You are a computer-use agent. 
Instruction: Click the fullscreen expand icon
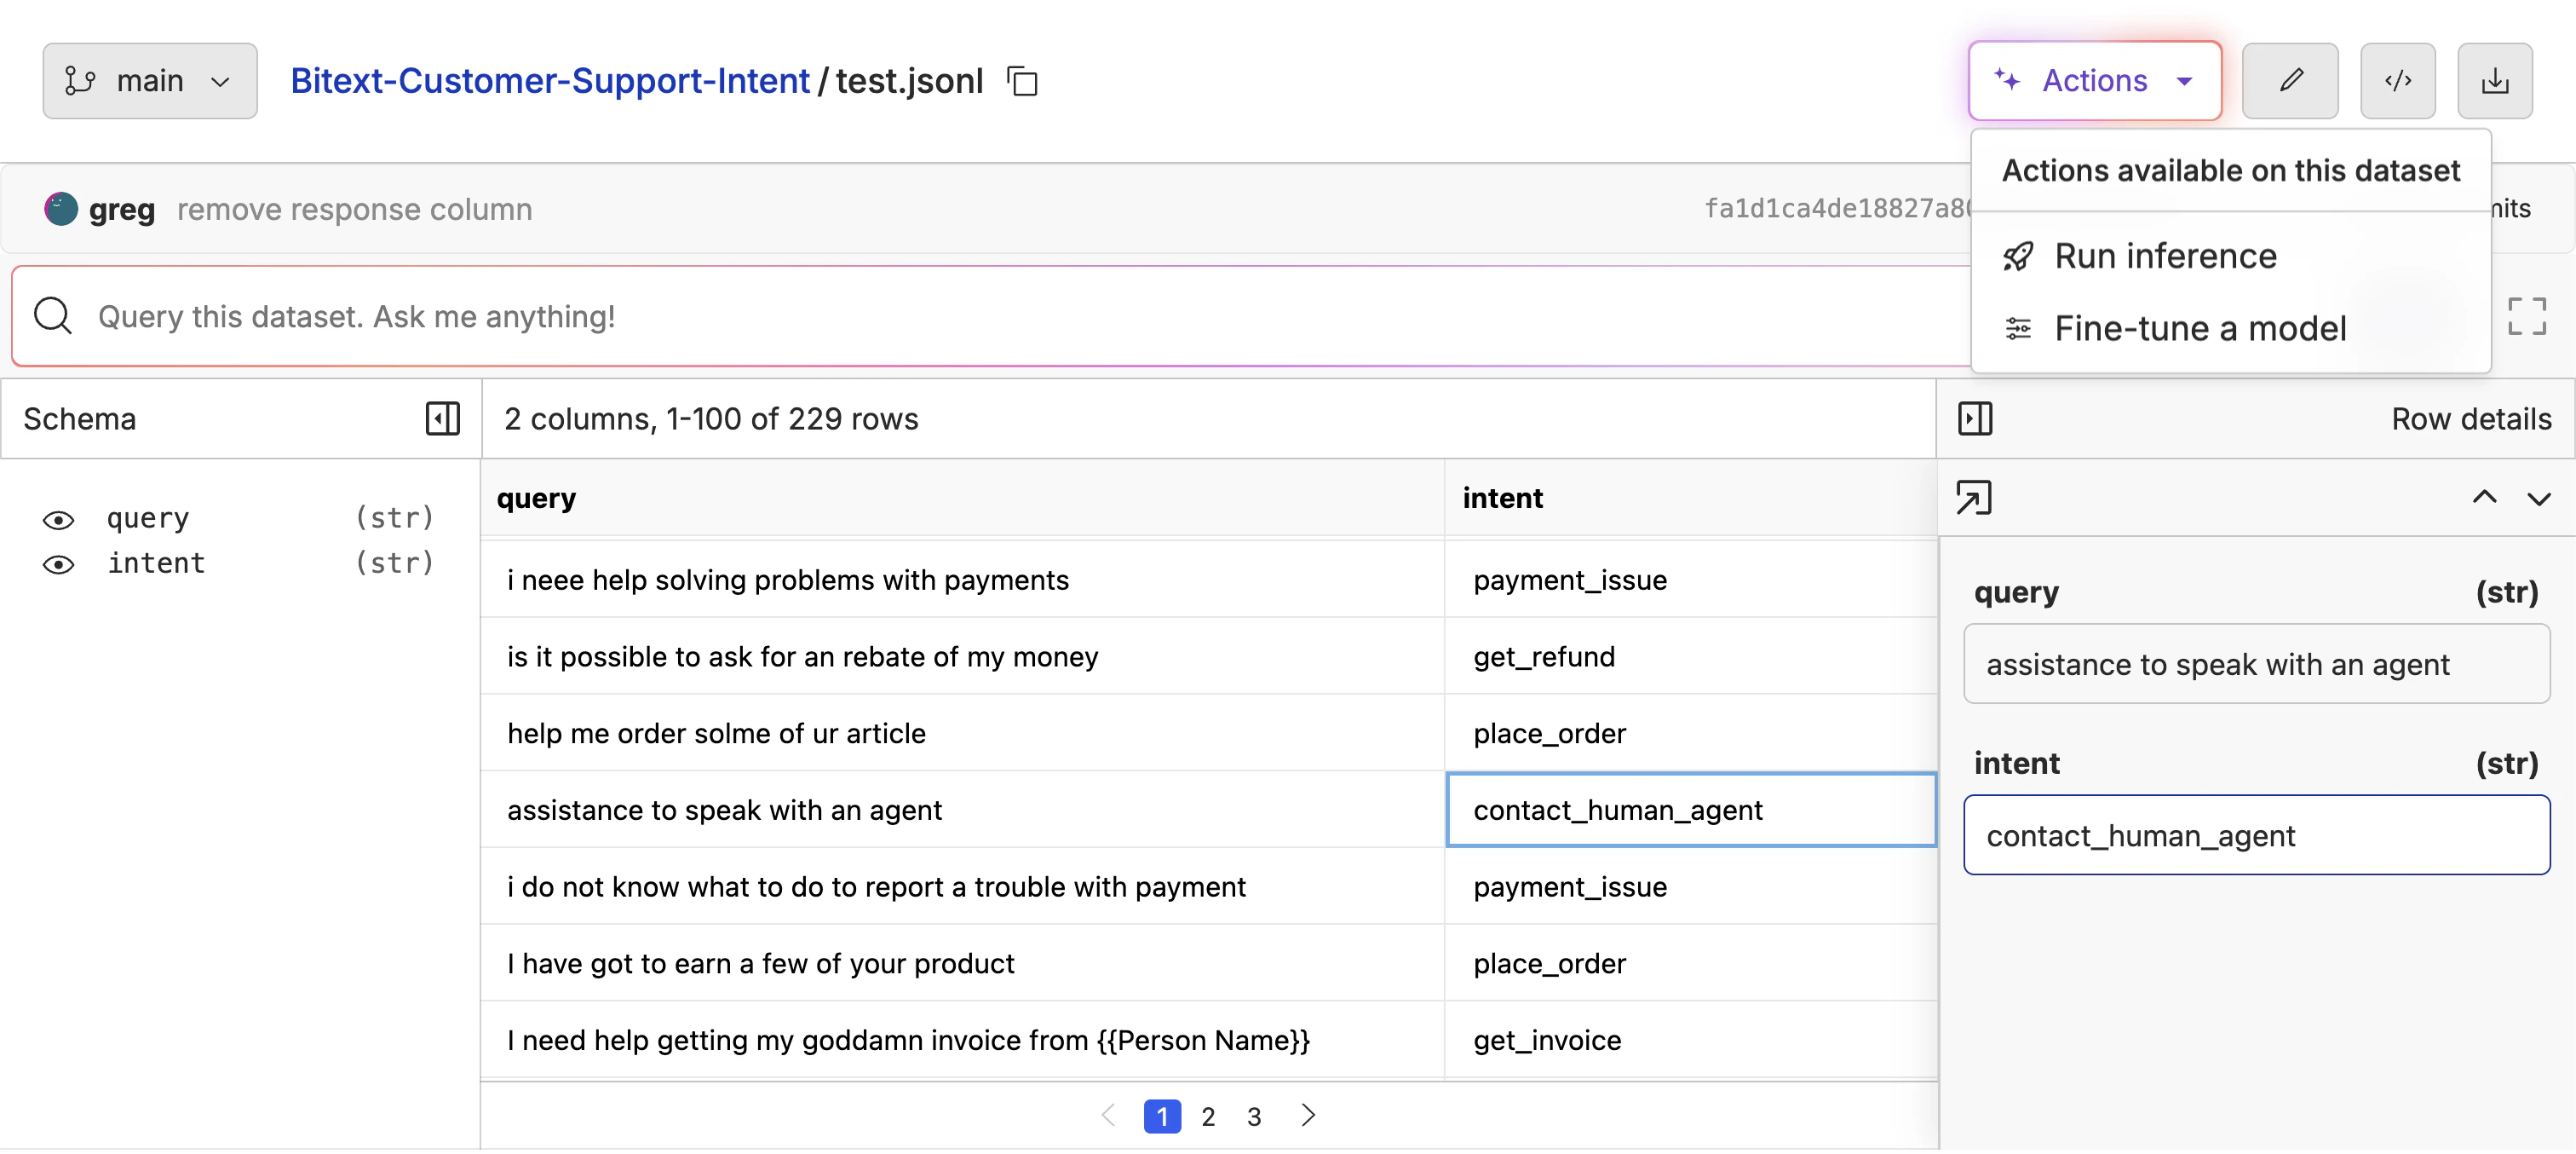pos(2526,316)
